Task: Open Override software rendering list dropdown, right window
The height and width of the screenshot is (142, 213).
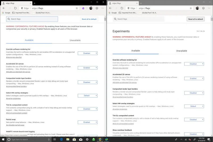Action: [194, 64]
